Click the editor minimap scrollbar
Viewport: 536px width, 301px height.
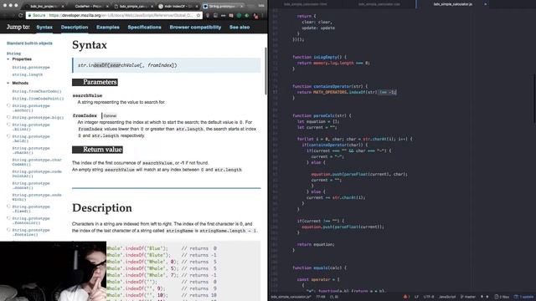click(x=534, y=99)
